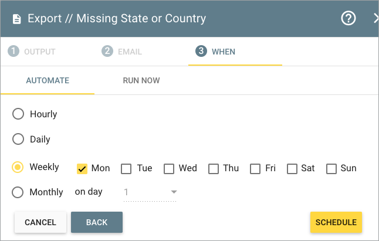This screenshot has height=241, width=379.
Task: Click the export document icon in header
Action: (16, 19)
